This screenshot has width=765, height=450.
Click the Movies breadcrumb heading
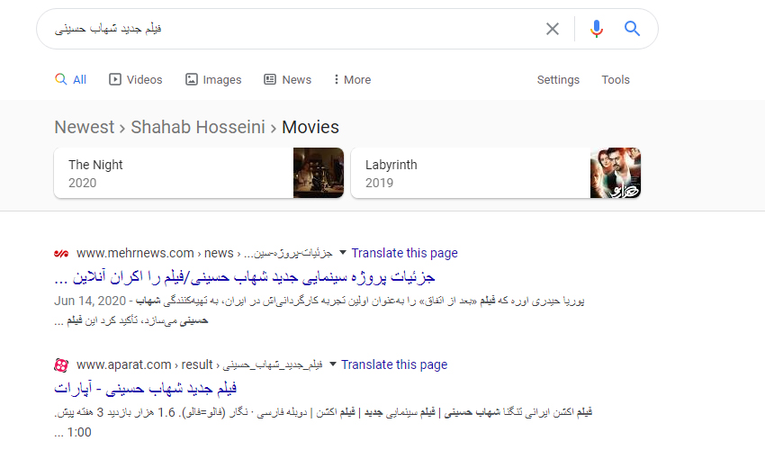(x=310, y=128)
